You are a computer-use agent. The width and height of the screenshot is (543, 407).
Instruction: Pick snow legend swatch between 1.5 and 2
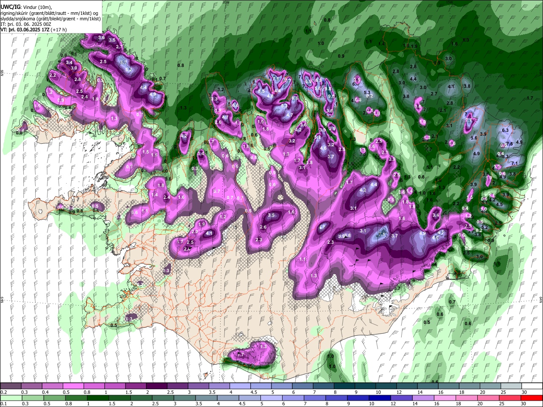tap(136, 386)
